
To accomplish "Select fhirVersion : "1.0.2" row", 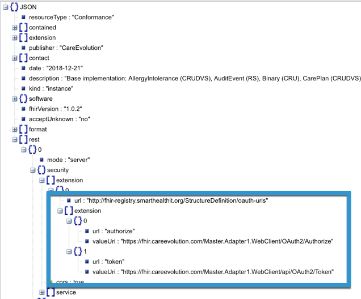I will pos(56,109).
